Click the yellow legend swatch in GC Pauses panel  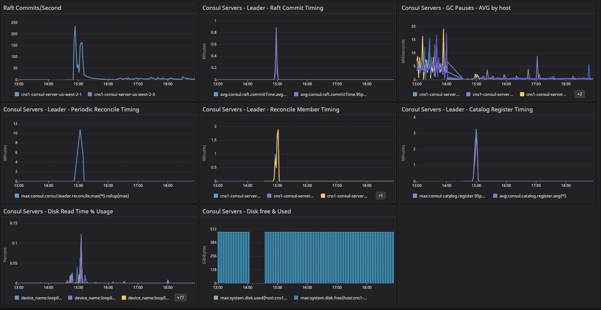point(522,94)
